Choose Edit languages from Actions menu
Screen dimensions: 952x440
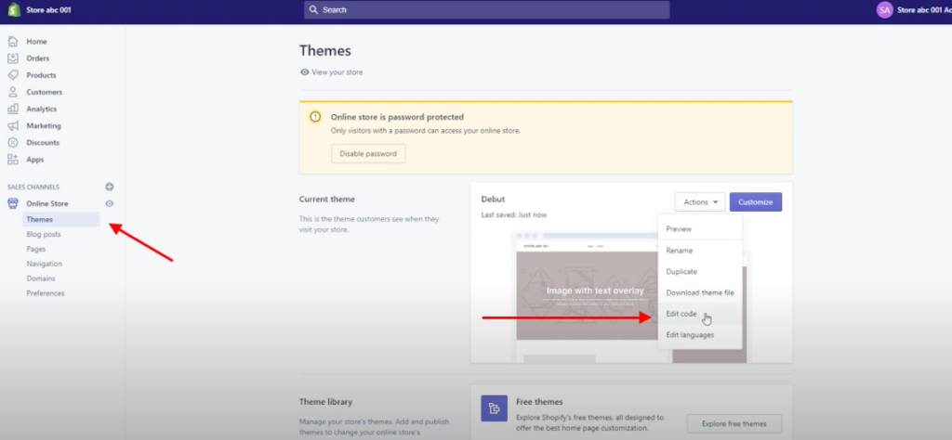(699, 334)
